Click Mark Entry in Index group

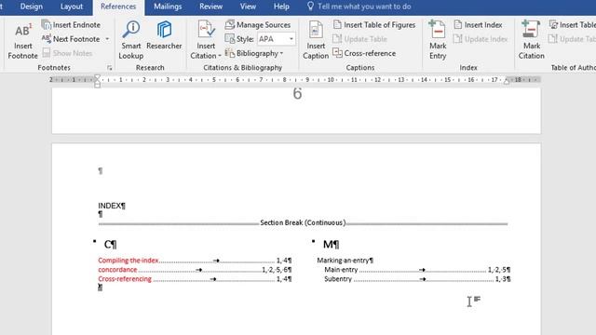[x=438, y=40]
